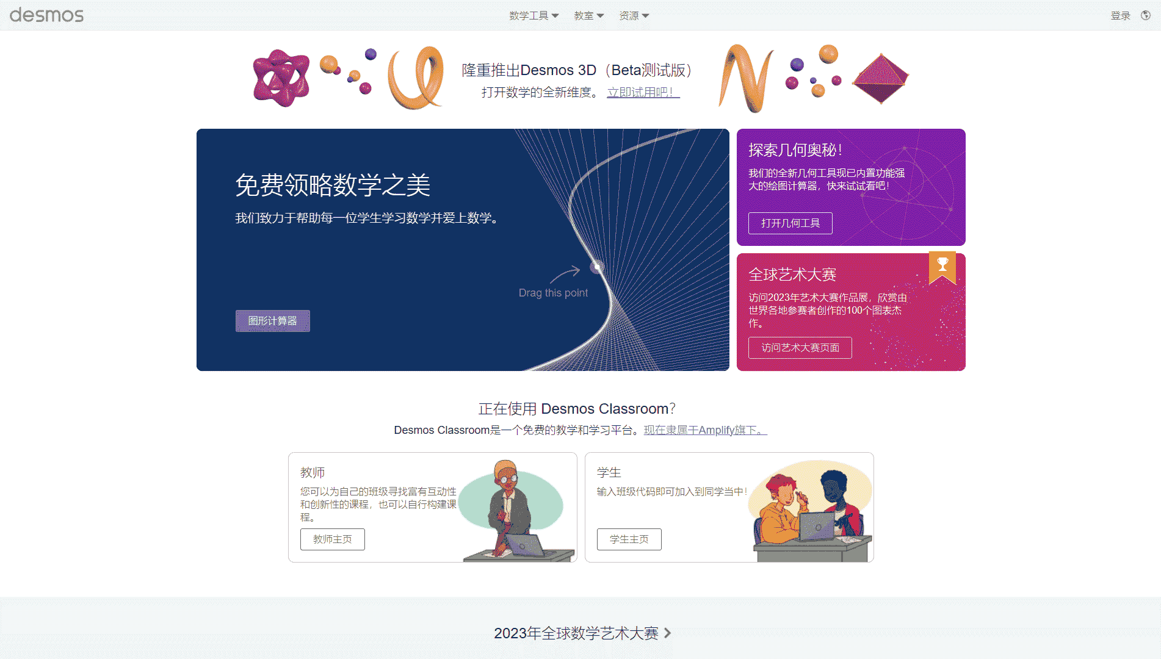Click the chevron next to 2023年全球数学艺术大赛
The width and height of the screenshot is (1161, 659).
[x=667, y=633]
